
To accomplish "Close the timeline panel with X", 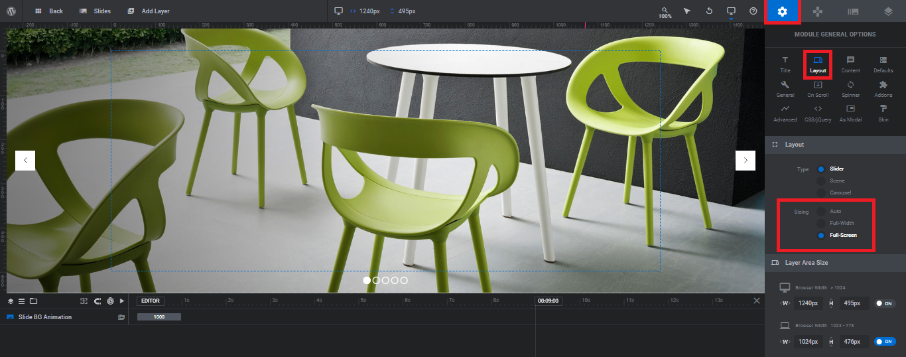I will (757, 301).
